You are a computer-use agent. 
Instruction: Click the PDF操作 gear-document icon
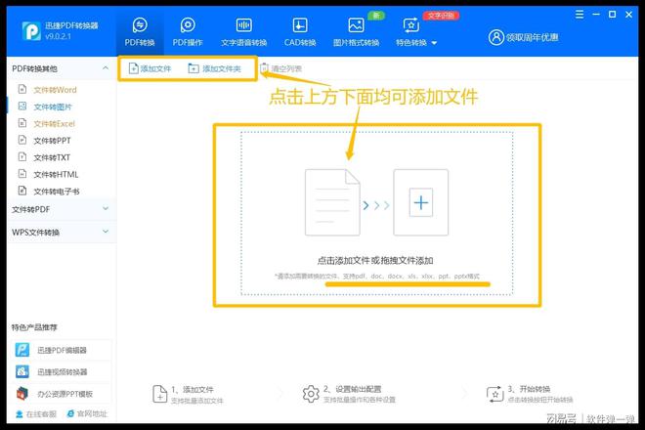coord(188,25)
